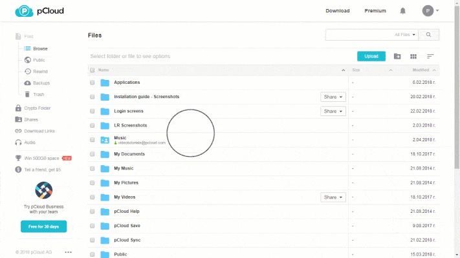This screenshot has width=460, height=258.
Task: Click the shared Music folder icon
Action: click(x=105, y=140)
